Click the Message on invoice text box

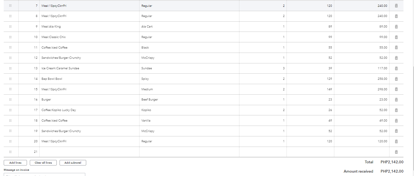[x=44, y=174]
